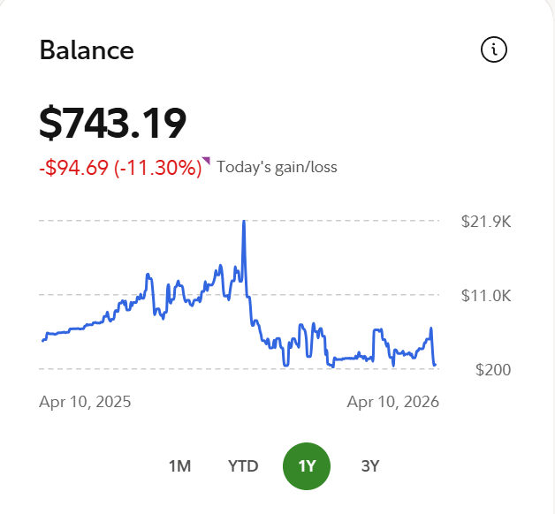Image resolution: width=555 pixels, height=514 pixels.
Task: Click the highlighted green 1Y range button
Action: [x=307, y=465]
